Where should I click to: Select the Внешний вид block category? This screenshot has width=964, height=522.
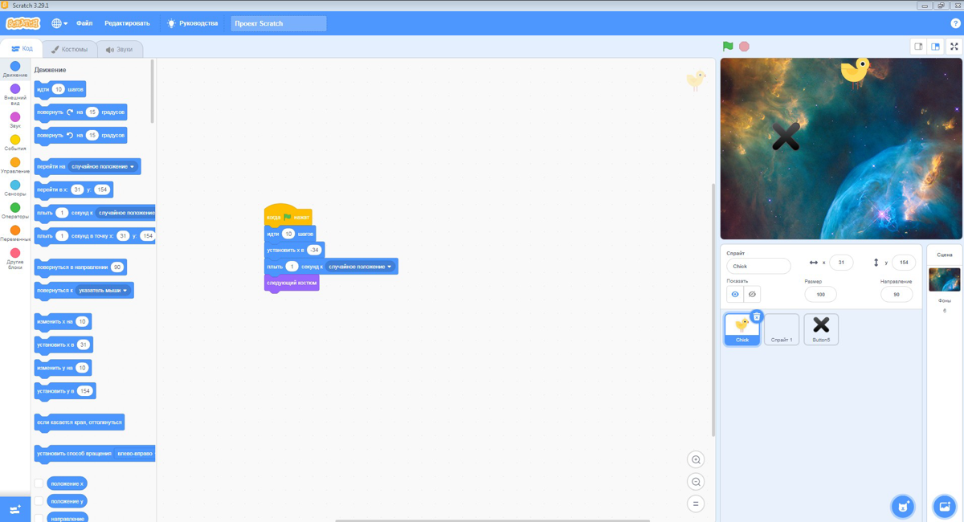click(15, 95)
